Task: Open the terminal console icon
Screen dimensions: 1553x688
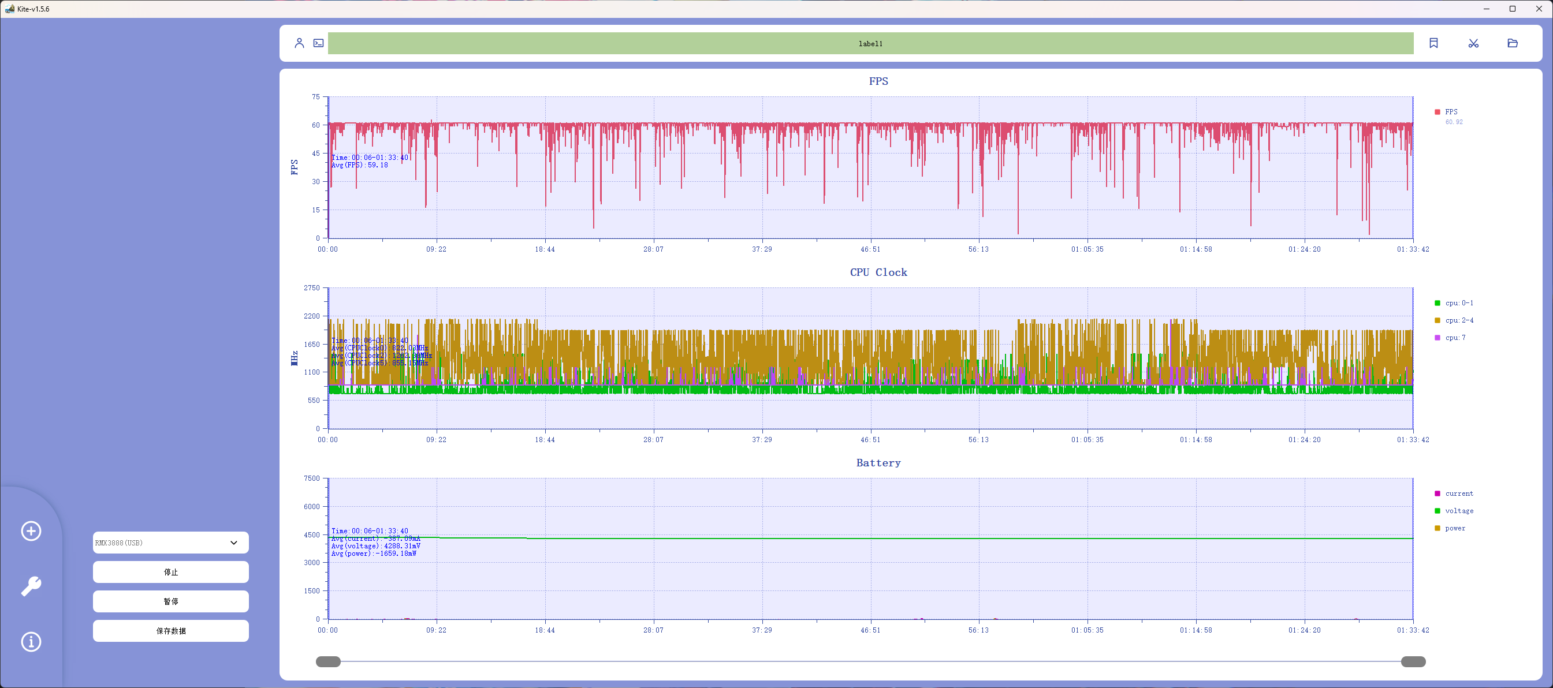Action: click(318, 43)
